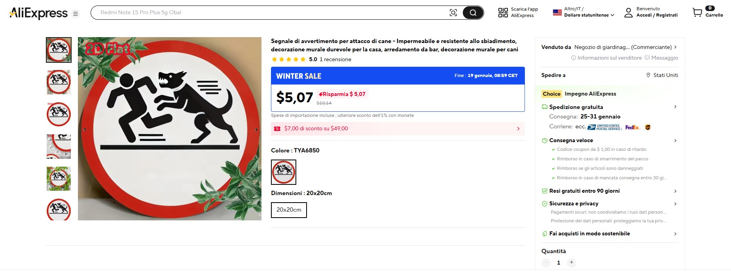Click the AliExpress logo
The image size is (731, 280).
[39, 13]
